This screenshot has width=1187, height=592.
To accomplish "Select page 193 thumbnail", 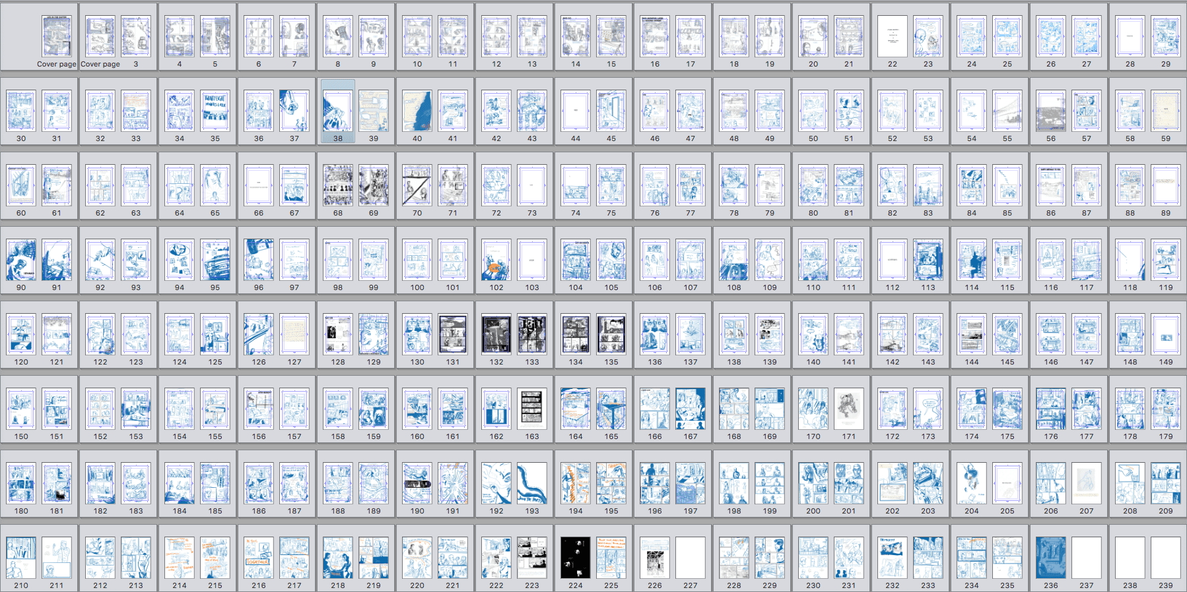I will pyautogui.click(x=532, y=483).
